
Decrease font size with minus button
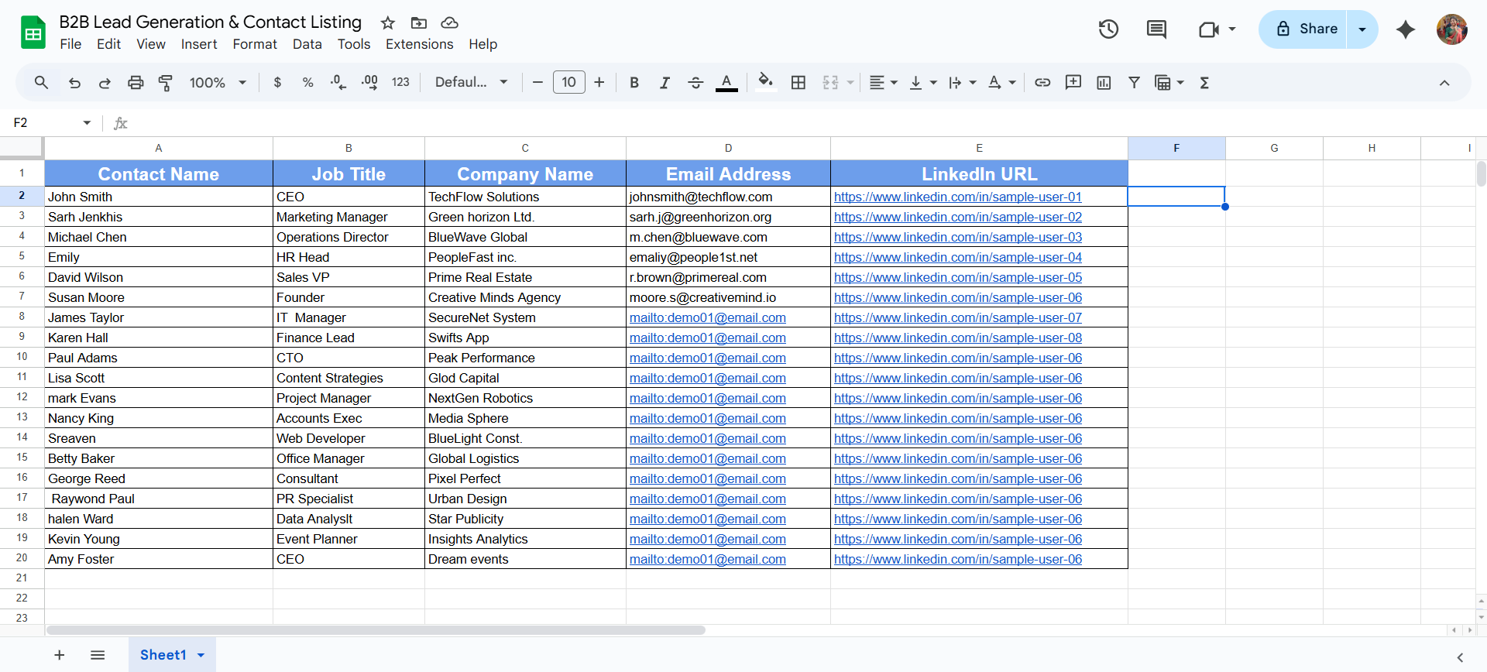coord(537,82)
